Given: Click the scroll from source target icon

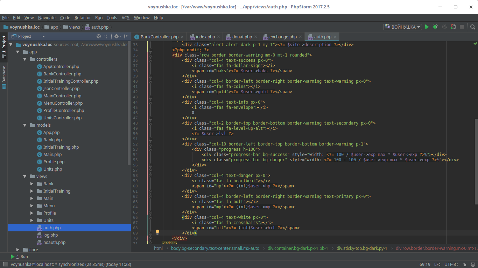Looking at the screenshot, I should click(99, 36).
